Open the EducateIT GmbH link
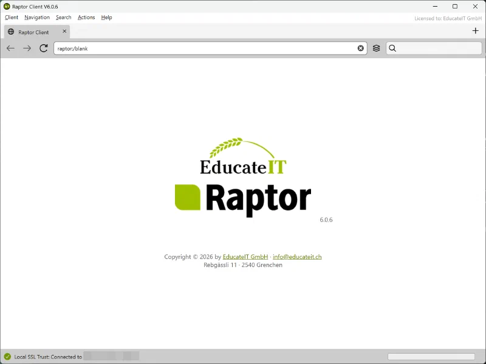Screen dimensions: 486x364 click(x=245, y=257)
